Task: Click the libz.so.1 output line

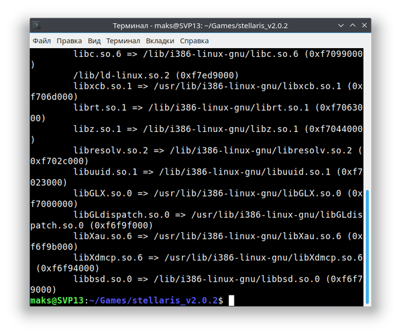Action: pos(218,129)
